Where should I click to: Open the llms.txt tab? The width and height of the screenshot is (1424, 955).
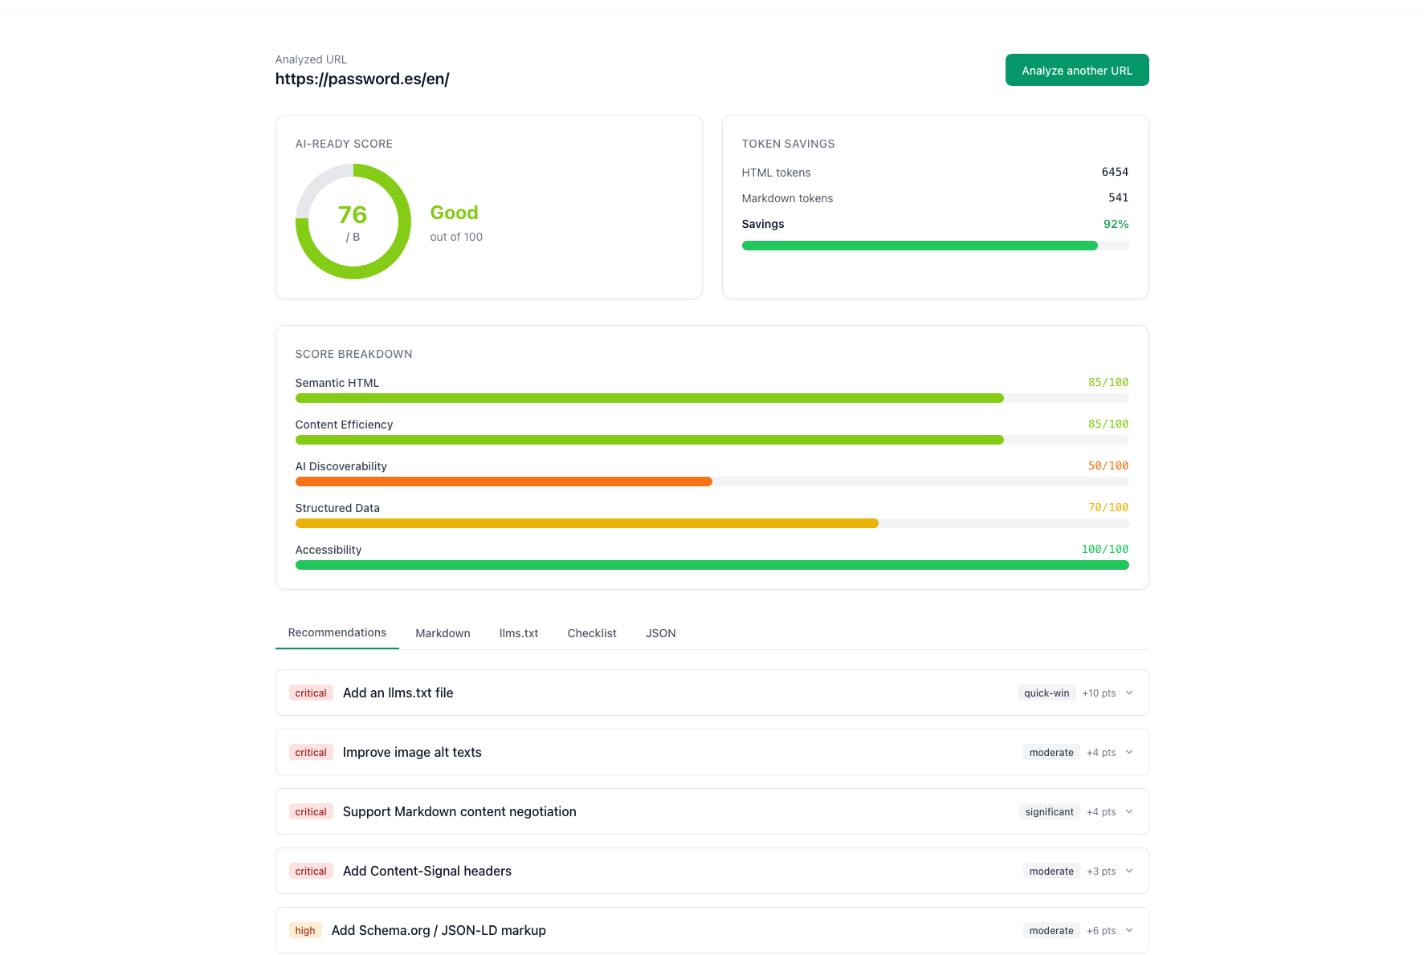click(519, 633)
